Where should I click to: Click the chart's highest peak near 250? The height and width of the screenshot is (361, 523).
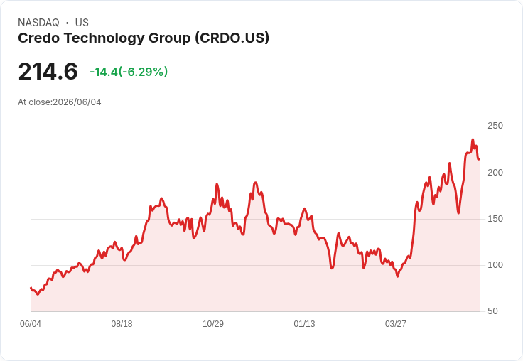coord(473,139)
